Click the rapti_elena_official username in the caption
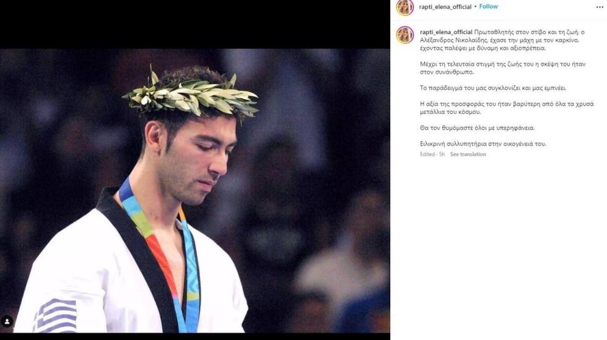607x340 pixels. pyautogui.click(x=447, y=32)
